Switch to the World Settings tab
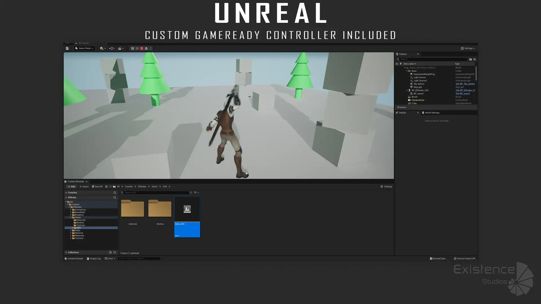541x304 pixels. (432, 113)
